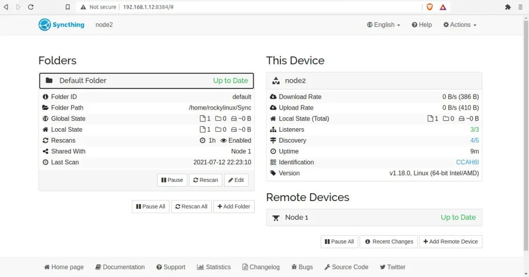Click the Folder Path open-folder icon
Image resolution: width=529 pixels, height=277 pixels.
click(x=45, y=107)
